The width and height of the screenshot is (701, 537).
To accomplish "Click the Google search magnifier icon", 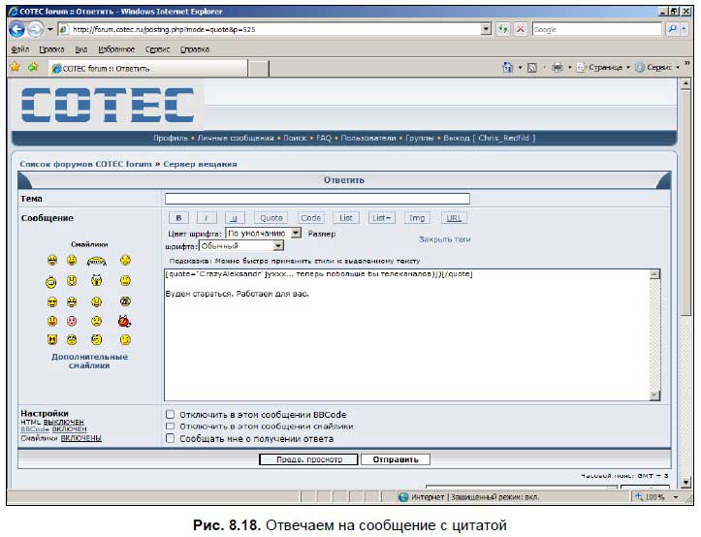I will pyautogui.click(x=672, y=29).
